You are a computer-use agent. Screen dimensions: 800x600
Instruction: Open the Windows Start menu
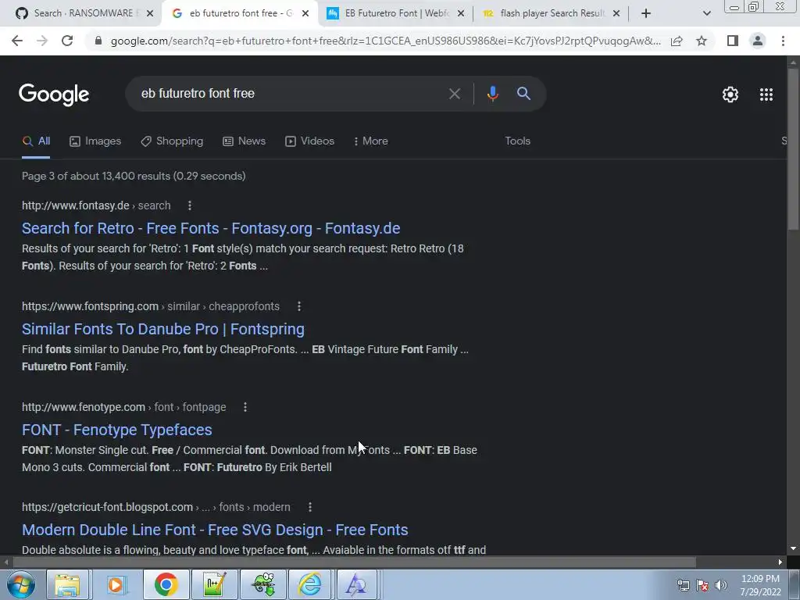click(x=21, y=584)
